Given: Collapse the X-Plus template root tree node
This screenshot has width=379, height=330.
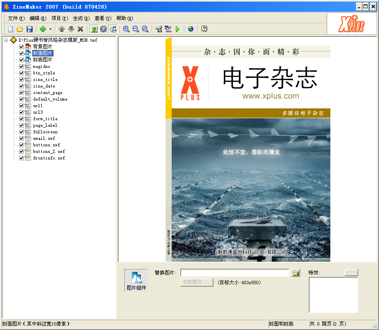Looking at the screenshot, I should pos(6,40).
